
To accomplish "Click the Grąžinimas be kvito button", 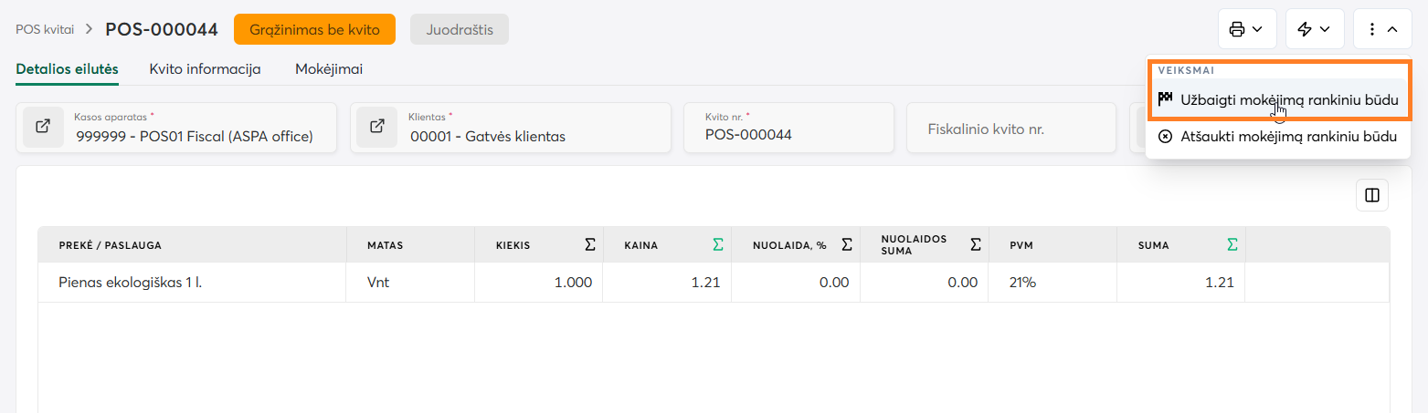I will click(x=314, y=29).
